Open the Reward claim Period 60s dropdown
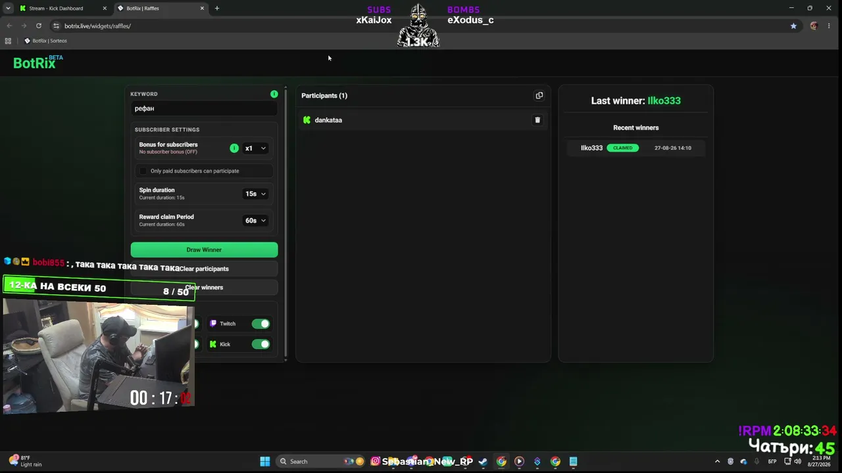Viewport: 842px width, 473px height. (x=255, y=221)
